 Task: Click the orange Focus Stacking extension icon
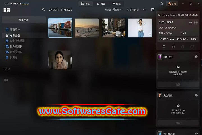coord(160,95)
